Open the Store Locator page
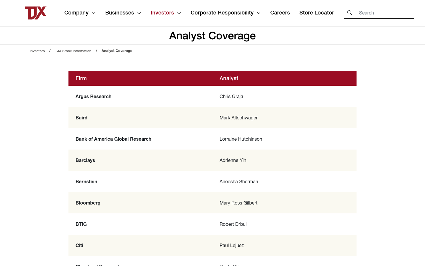Viewport: 425px width, 266px height. click(317, 13)
